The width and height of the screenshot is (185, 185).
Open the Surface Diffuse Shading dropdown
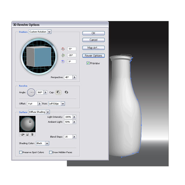coord(48,112)
